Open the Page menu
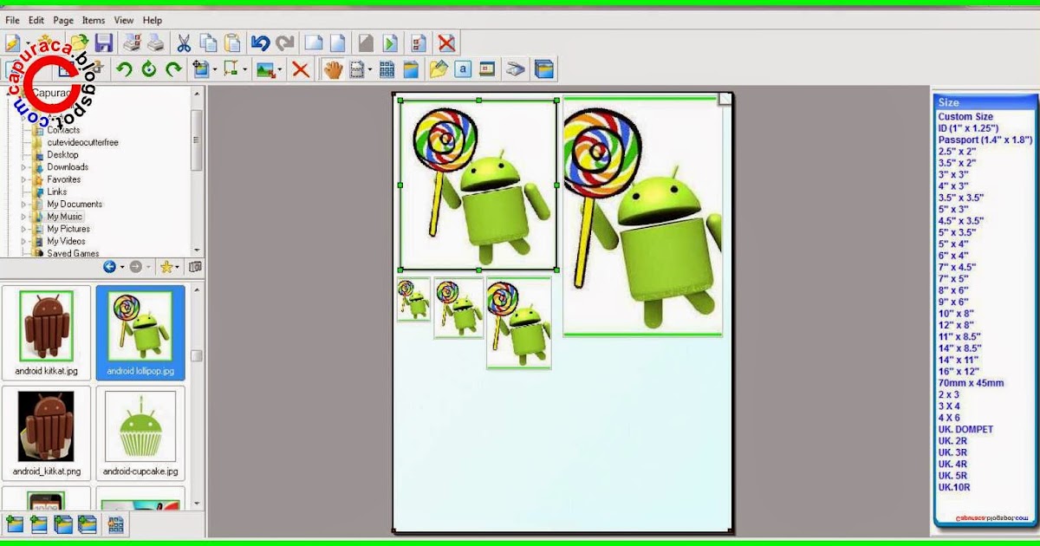This screenshot has width=1040, height=546. 62,19
